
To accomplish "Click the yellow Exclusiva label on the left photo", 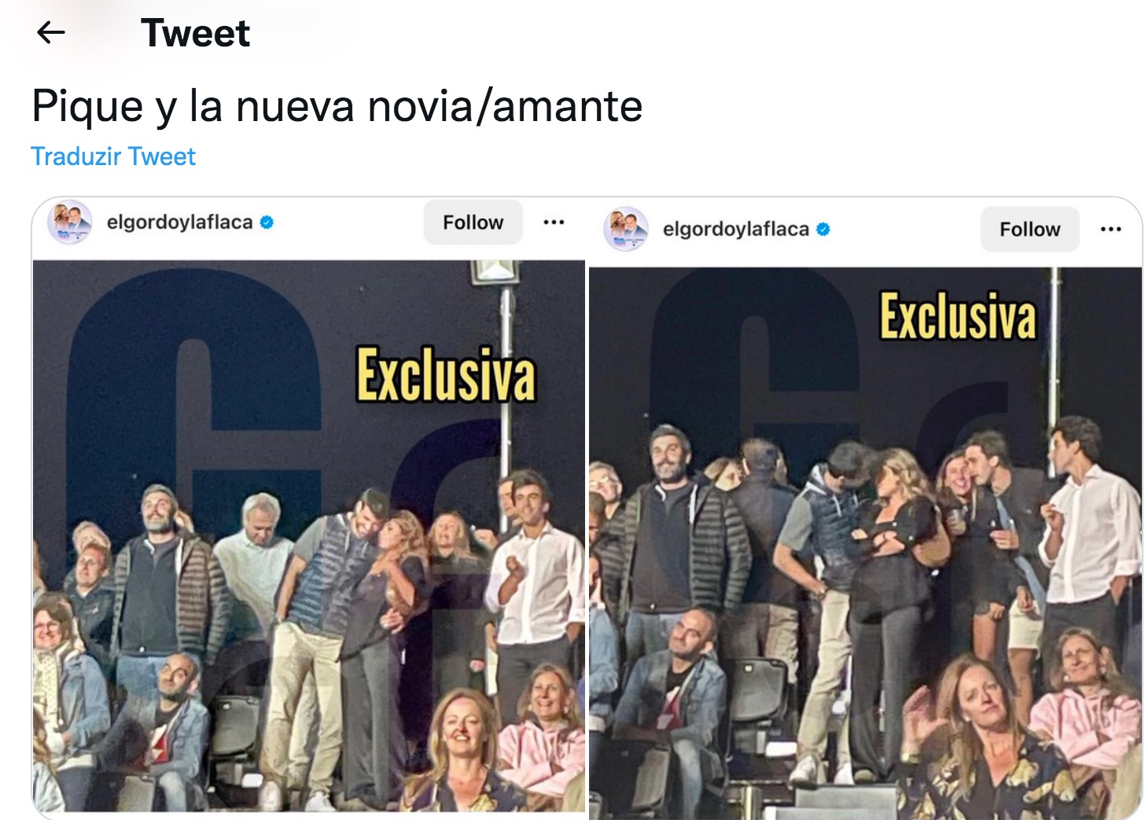I will click(446, 375).
